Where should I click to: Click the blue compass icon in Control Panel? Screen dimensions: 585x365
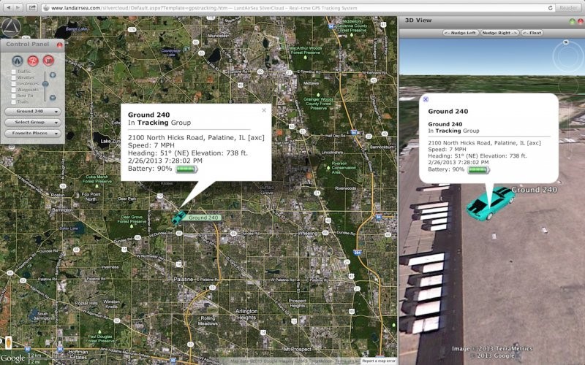18,60
